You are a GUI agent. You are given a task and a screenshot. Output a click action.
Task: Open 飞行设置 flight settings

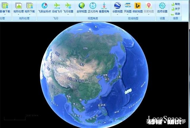click(68, 7)
